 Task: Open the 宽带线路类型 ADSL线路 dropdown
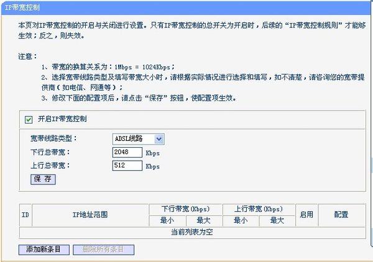(139, 138)
